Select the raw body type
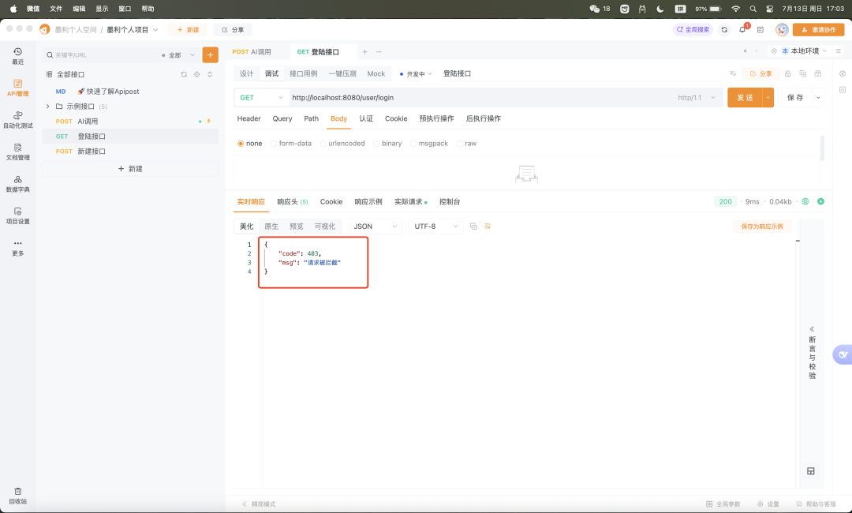Screen dimensions: 852x513 pos(467,144)
